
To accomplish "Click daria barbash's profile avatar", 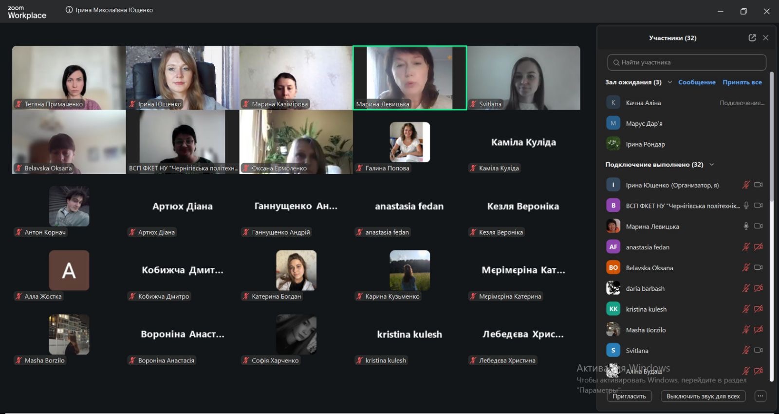I will (x=613, y=288).
